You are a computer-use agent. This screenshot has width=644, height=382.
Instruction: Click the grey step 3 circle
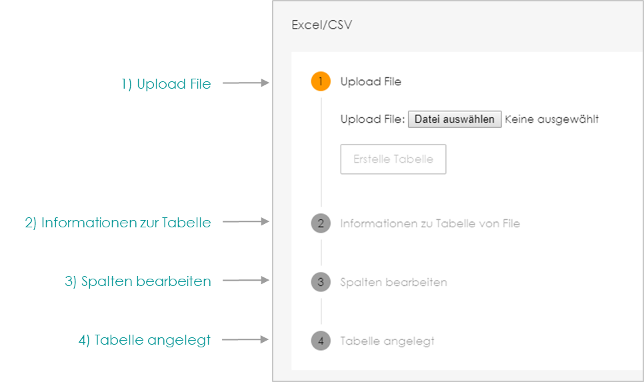(x=321, y=282)
